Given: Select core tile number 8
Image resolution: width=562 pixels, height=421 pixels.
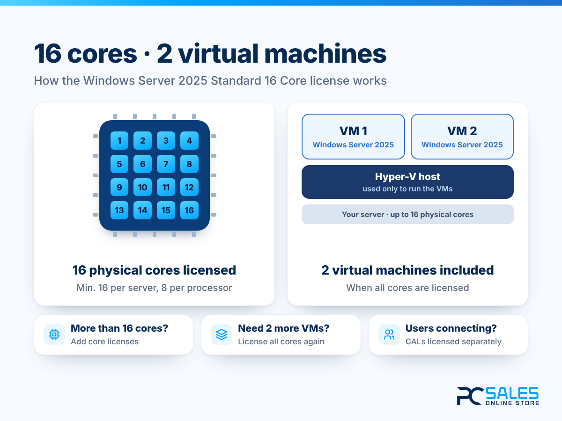Looking at the screenshot, I should (189, 164).
